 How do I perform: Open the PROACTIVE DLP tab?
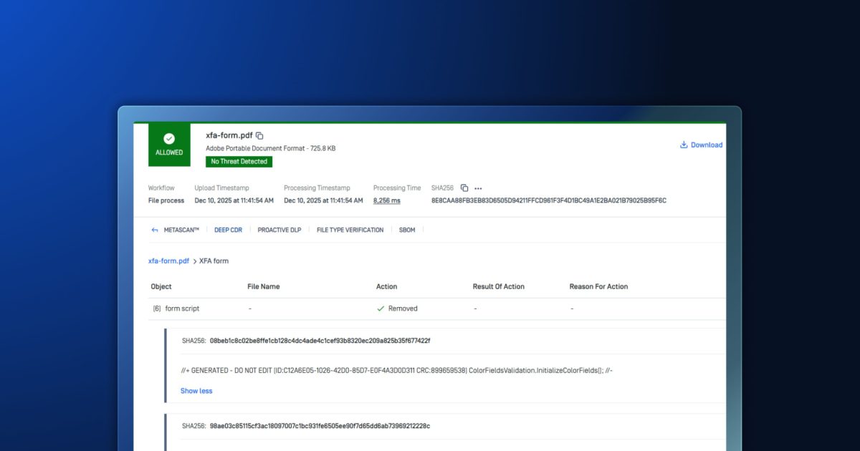click(x=279, y=231)
